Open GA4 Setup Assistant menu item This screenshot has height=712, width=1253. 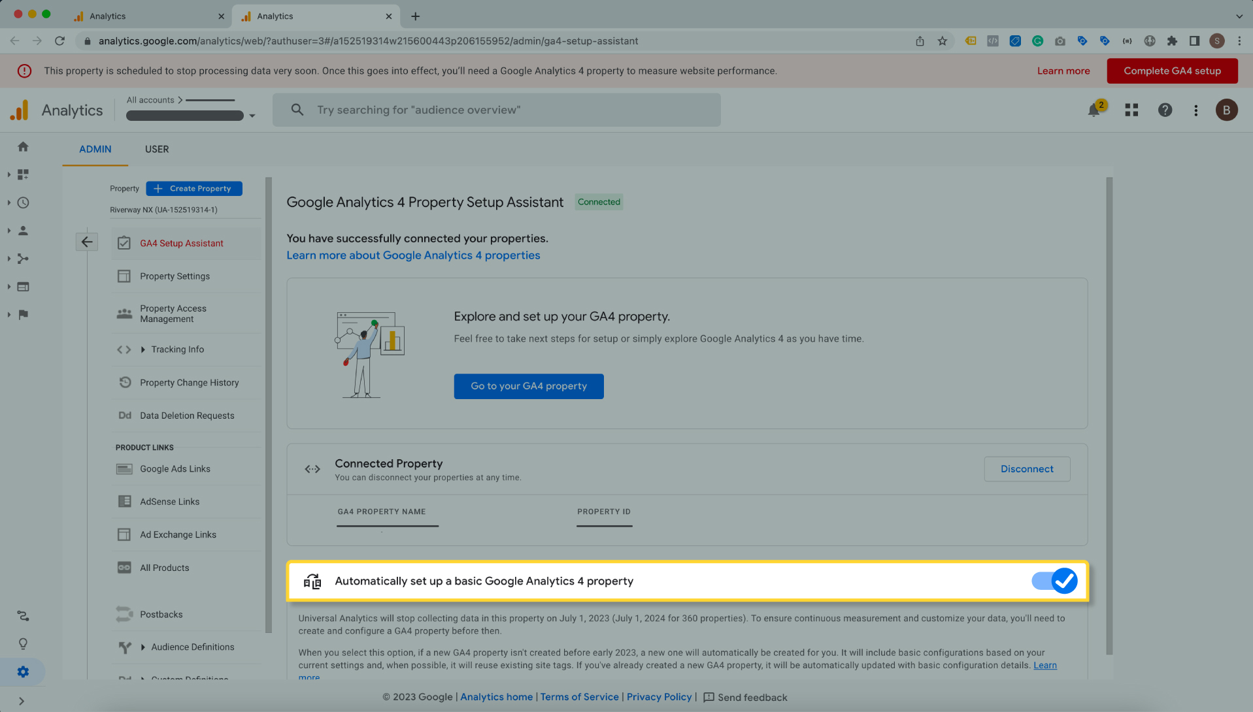point(186,243)
